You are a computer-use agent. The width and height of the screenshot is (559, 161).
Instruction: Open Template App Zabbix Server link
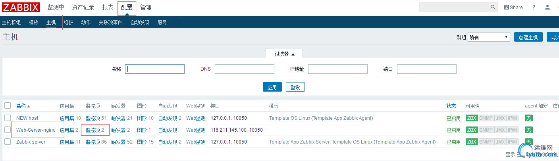pyautogui.click(x=299, y=142)
